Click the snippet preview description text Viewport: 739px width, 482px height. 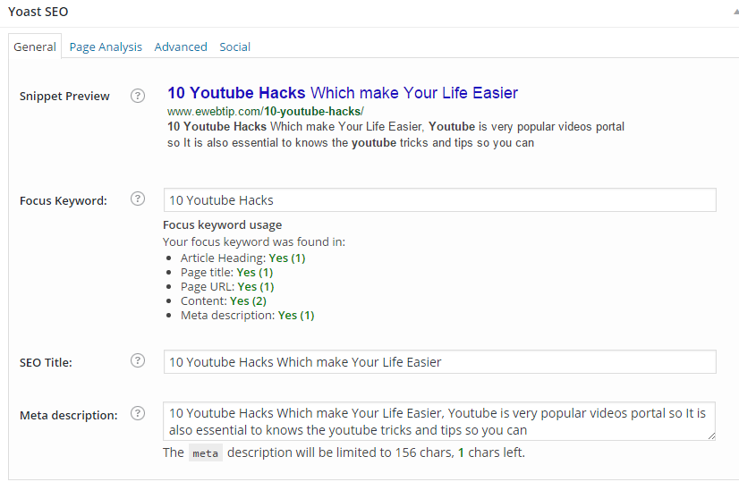pos(395,135)
